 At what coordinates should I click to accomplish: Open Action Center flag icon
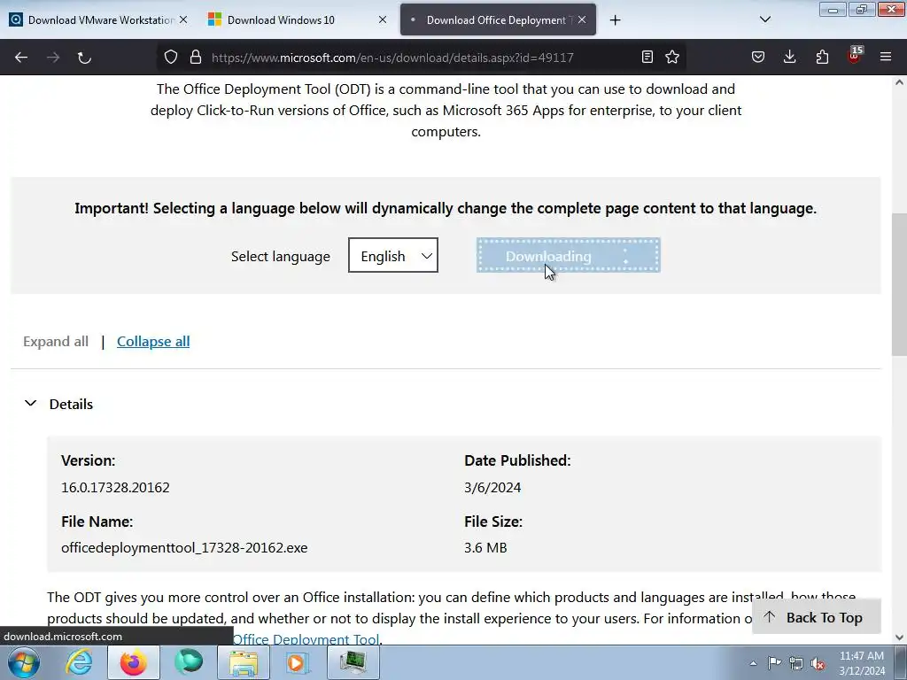[774, 663]
